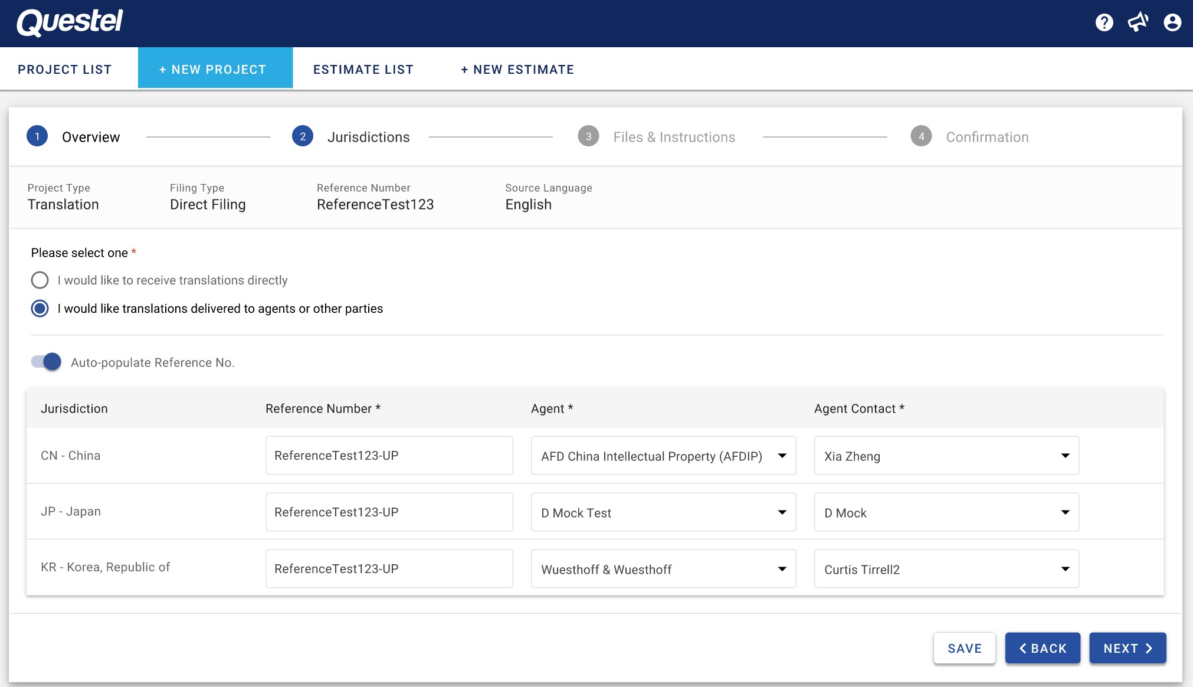Viewport: 1193px width, 687px height.
Task: Click step 3 Files & Instructions circle
Action: coord(588,136)
